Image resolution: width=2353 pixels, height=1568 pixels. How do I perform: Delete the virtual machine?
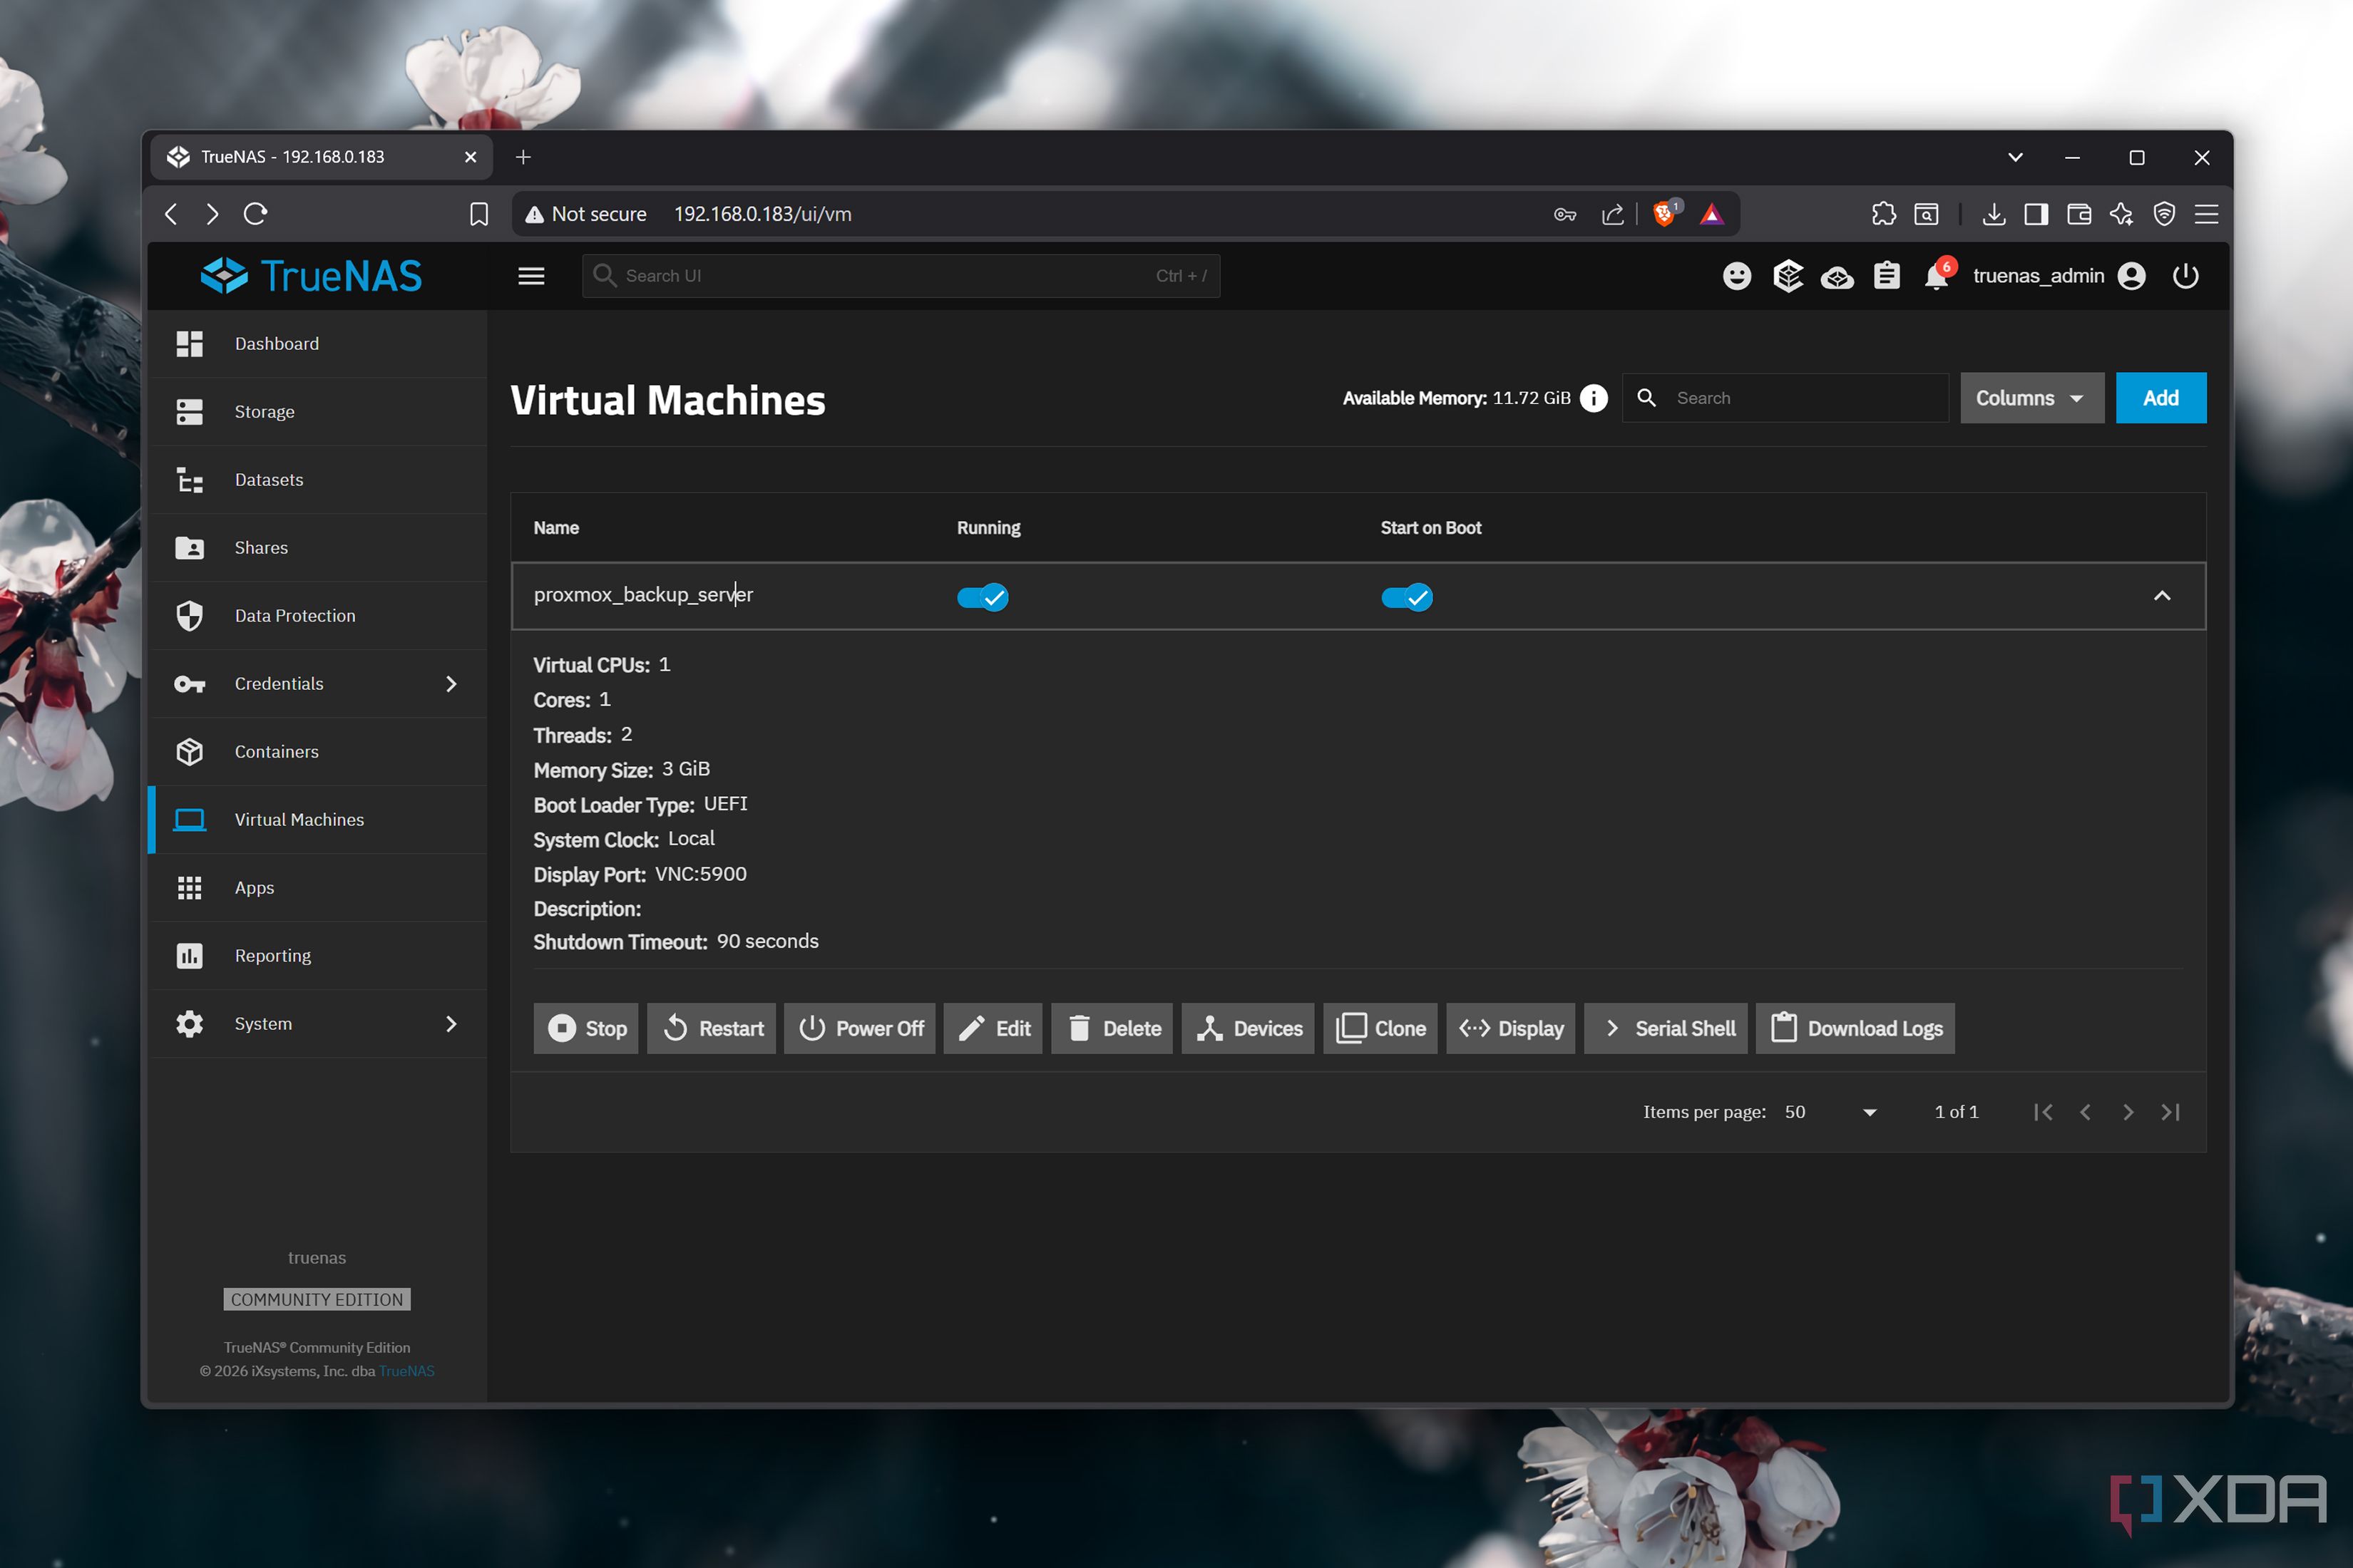(1112, 1028)
